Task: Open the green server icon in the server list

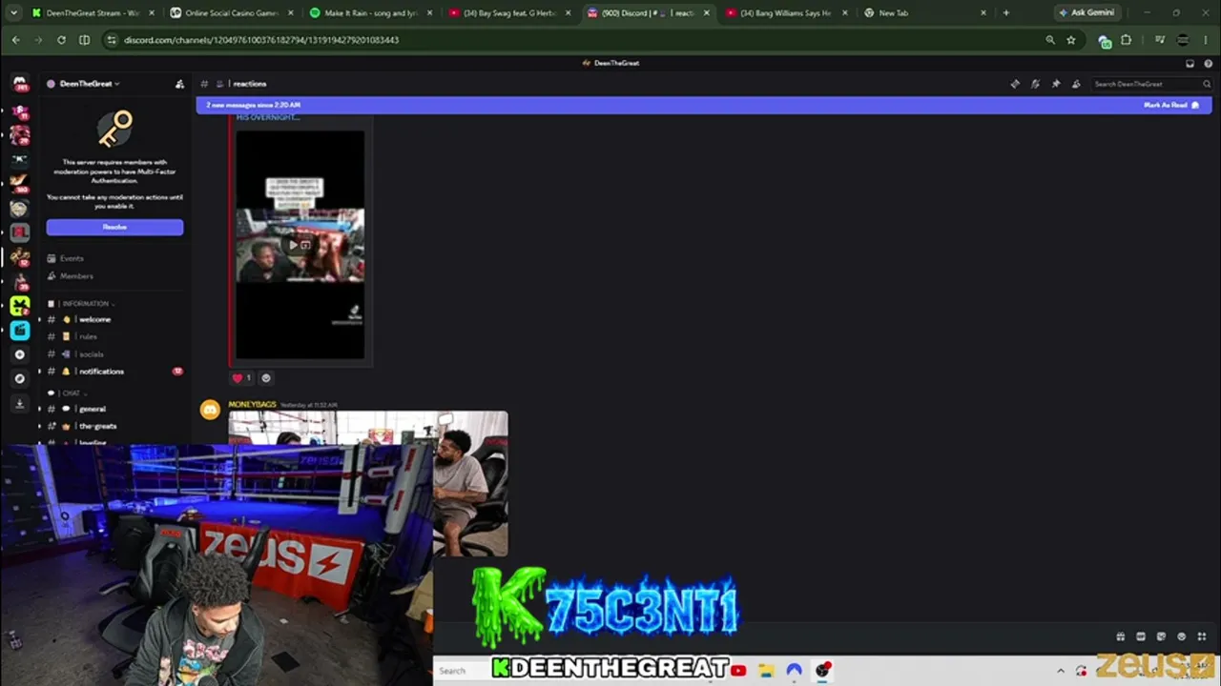Action: pos(19,306)
